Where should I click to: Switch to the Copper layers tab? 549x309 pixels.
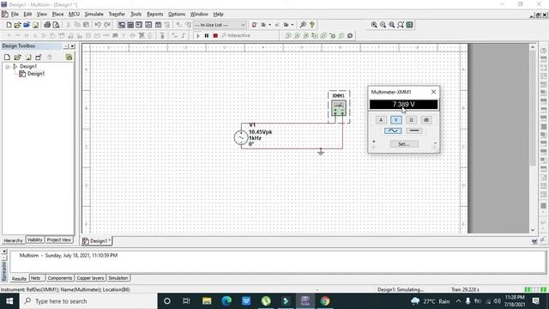[x=90, y=278]
